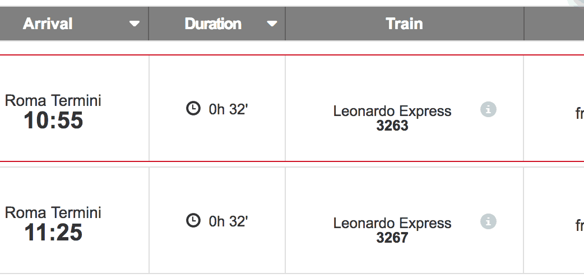Click Leonardo Express name above 3263
Viewport: 584px width, 278px height.
pyautogui.click(x=392, y=111)
